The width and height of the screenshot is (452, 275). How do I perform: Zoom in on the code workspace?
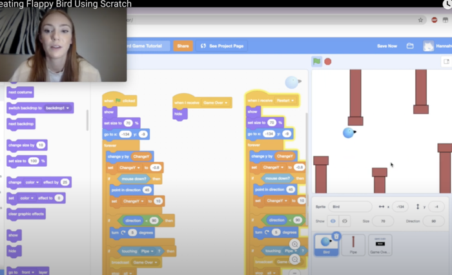[x=294, y=244]
